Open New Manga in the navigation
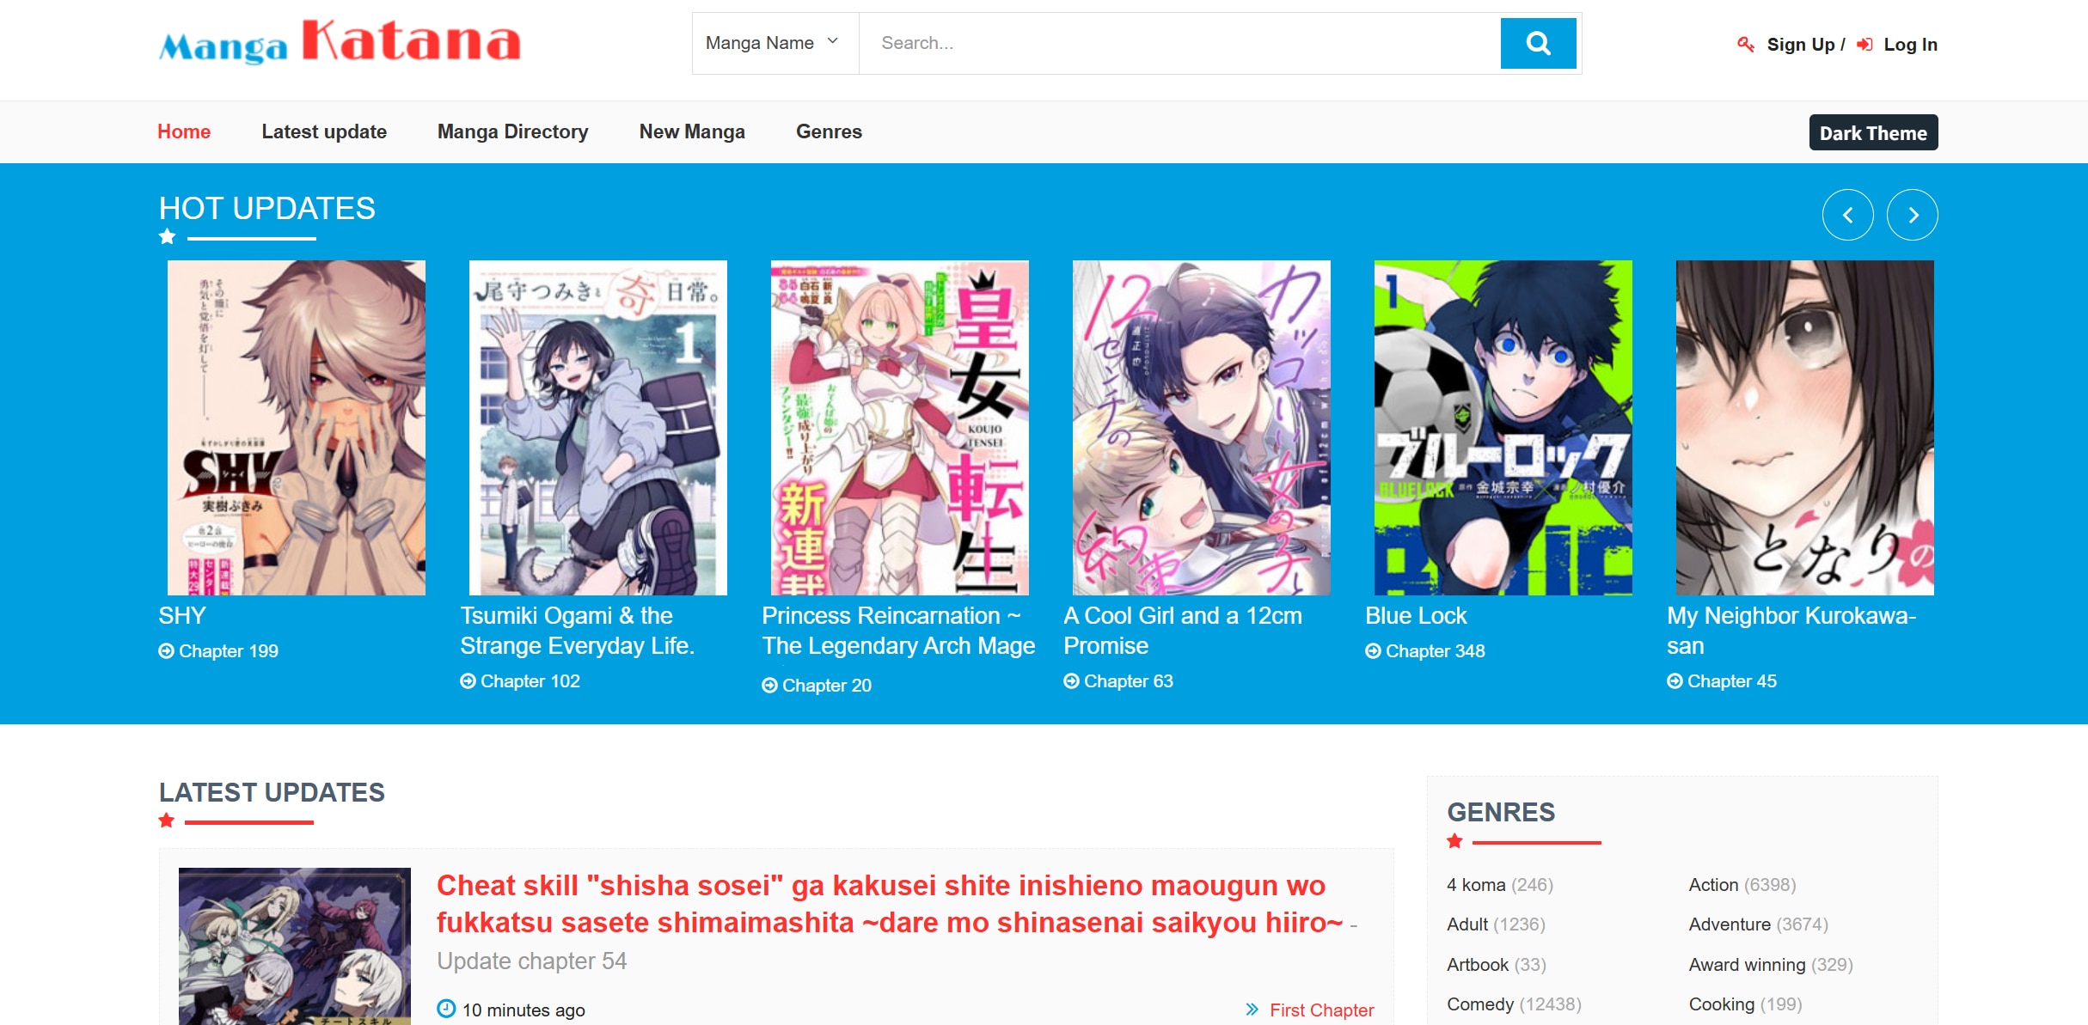The width and height of the screenshot is (2088, 1025). click(x=692, y=131)
